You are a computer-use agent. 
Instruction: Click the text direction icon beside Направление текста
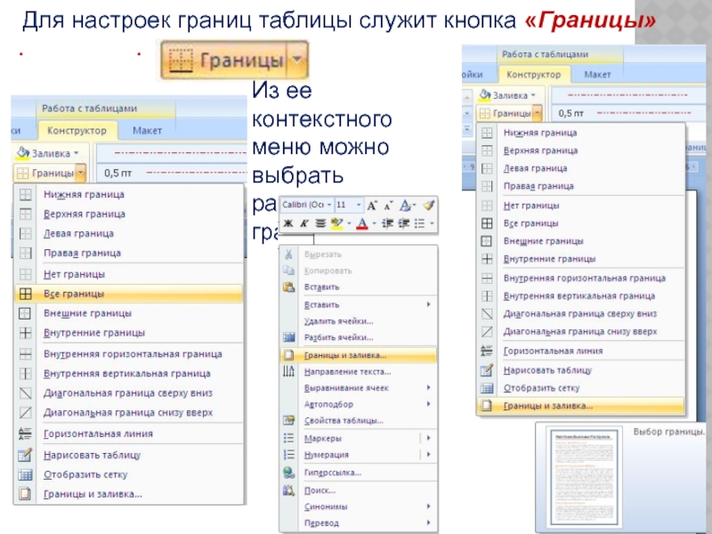click(x=288, y=370)
